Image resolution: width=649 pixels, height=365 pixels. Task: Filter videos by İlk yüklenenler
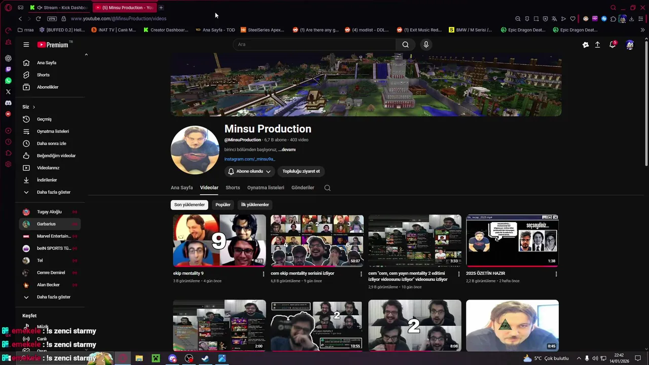(x=255, y=205)
